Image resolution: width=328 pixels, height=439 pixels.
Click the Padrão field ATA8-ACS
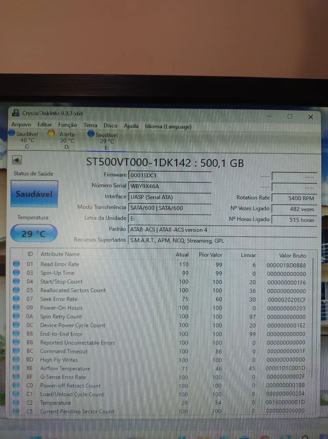tap(223, 230)
